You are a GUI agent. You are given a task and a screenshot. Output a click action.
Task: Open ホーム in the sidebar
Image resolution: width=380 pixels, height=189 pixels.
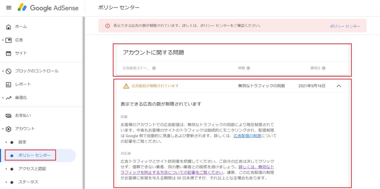click(21, 27)
